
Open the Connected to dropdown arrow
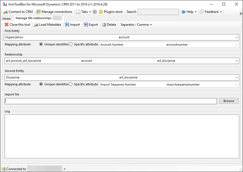[x=64, y=169]
